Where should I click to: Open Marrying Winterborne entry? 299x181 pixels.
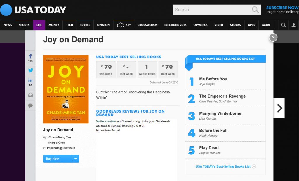click(x=225, y=116)
